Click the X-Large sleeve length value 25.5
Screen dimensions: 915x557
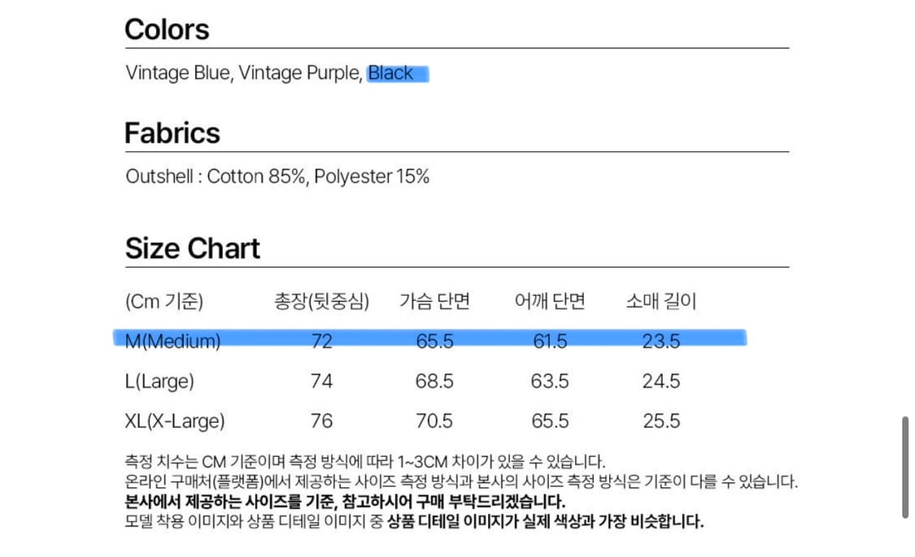(661, 421)
